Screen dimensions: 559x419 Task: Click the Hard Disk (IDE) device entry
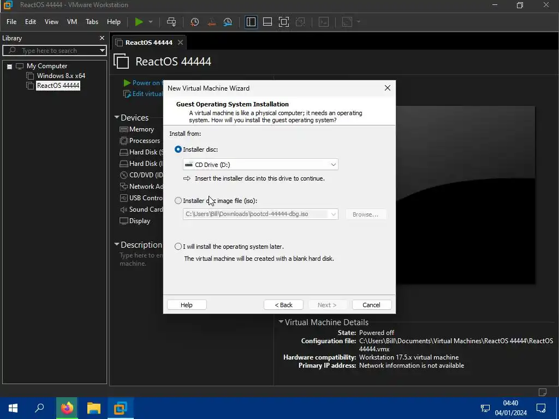tap(141, 164)
